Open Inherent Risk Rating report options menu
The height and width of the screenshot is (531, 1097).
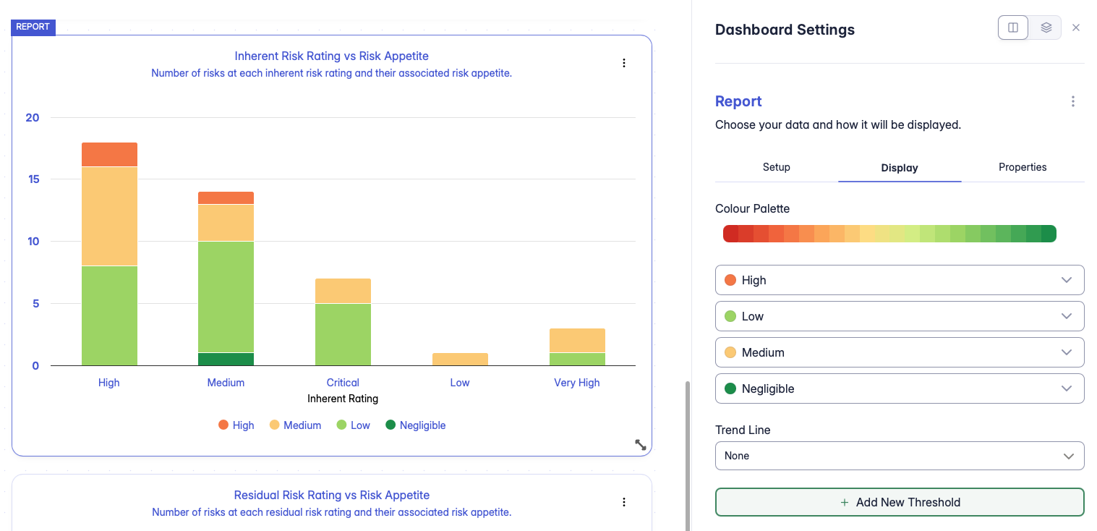[x=624, y=63]
